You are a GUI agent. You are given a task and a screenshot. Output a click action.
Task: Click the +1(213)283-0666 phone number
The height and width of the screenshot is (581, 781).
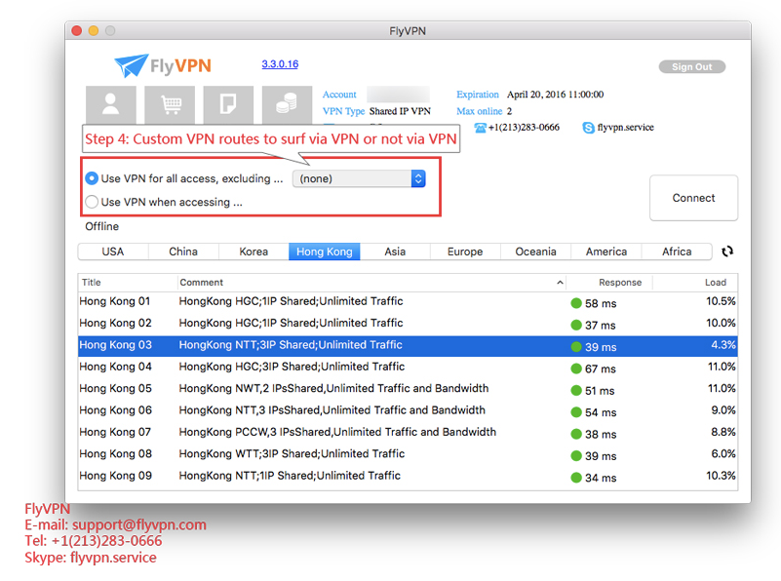point(524,128)
